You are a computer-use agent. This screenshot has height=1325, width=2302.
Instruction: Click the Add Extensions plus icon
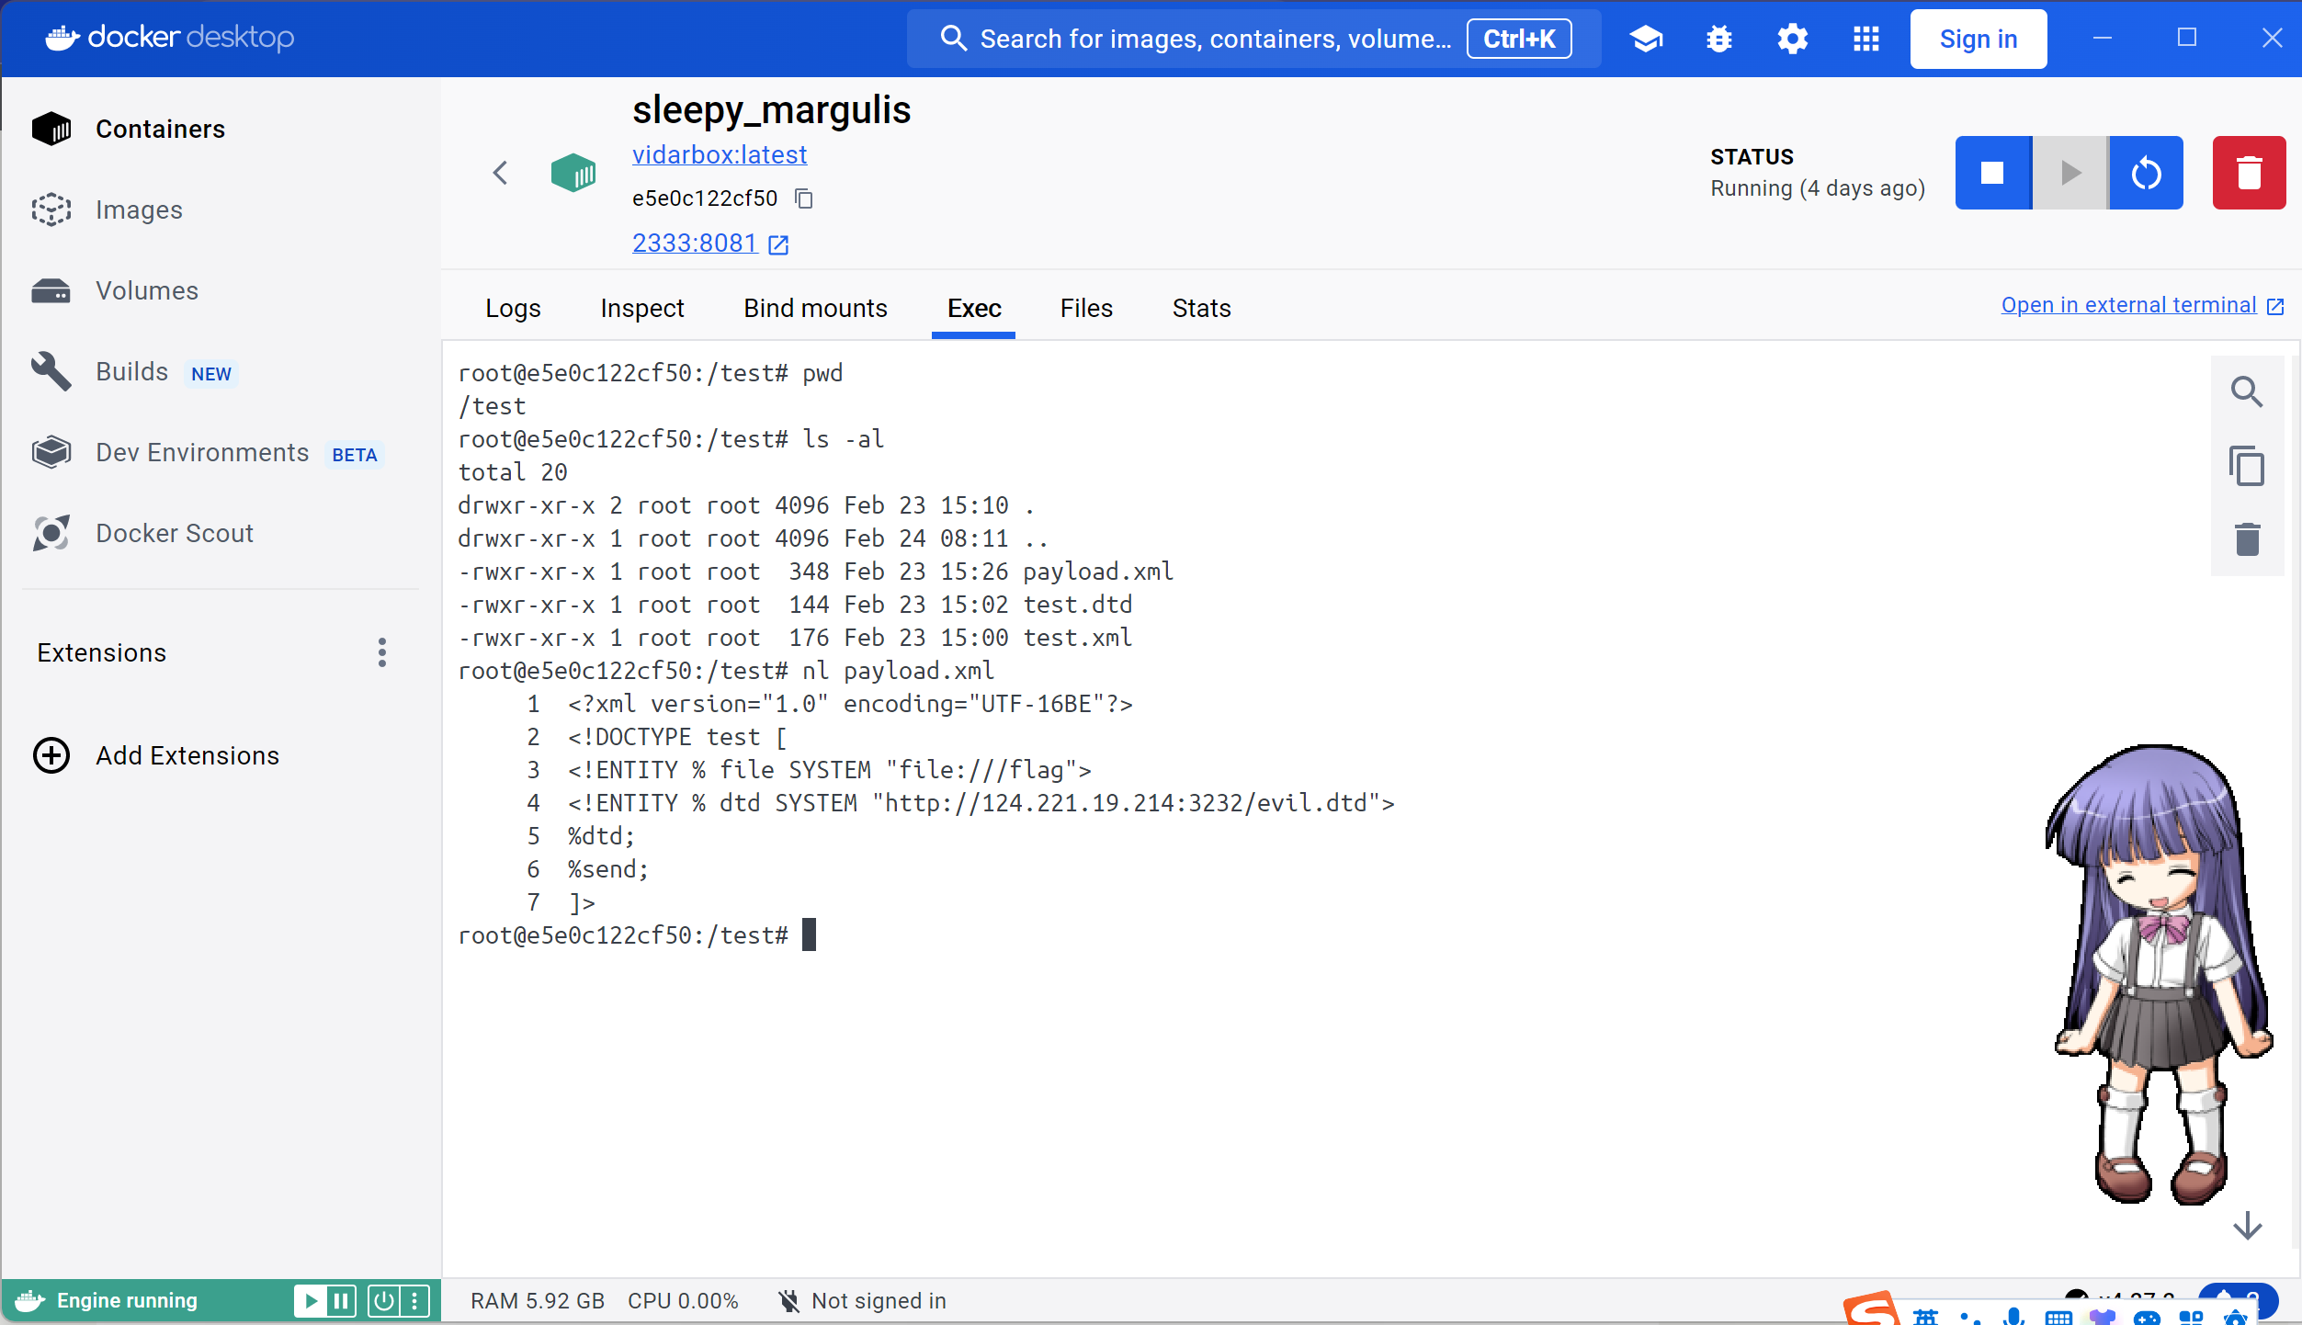coord(51,755)
